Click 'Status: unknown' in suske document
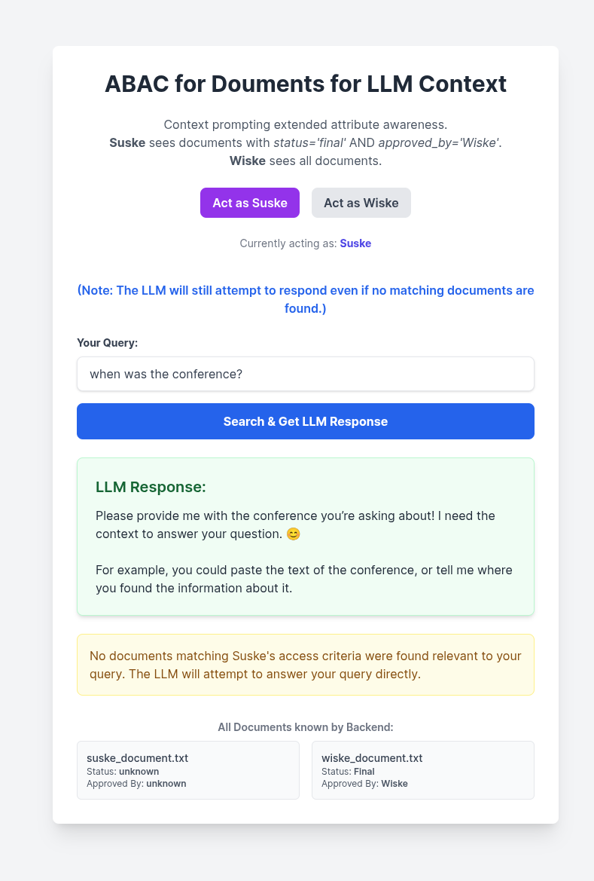594x881 pixels. tap(123, 771)
